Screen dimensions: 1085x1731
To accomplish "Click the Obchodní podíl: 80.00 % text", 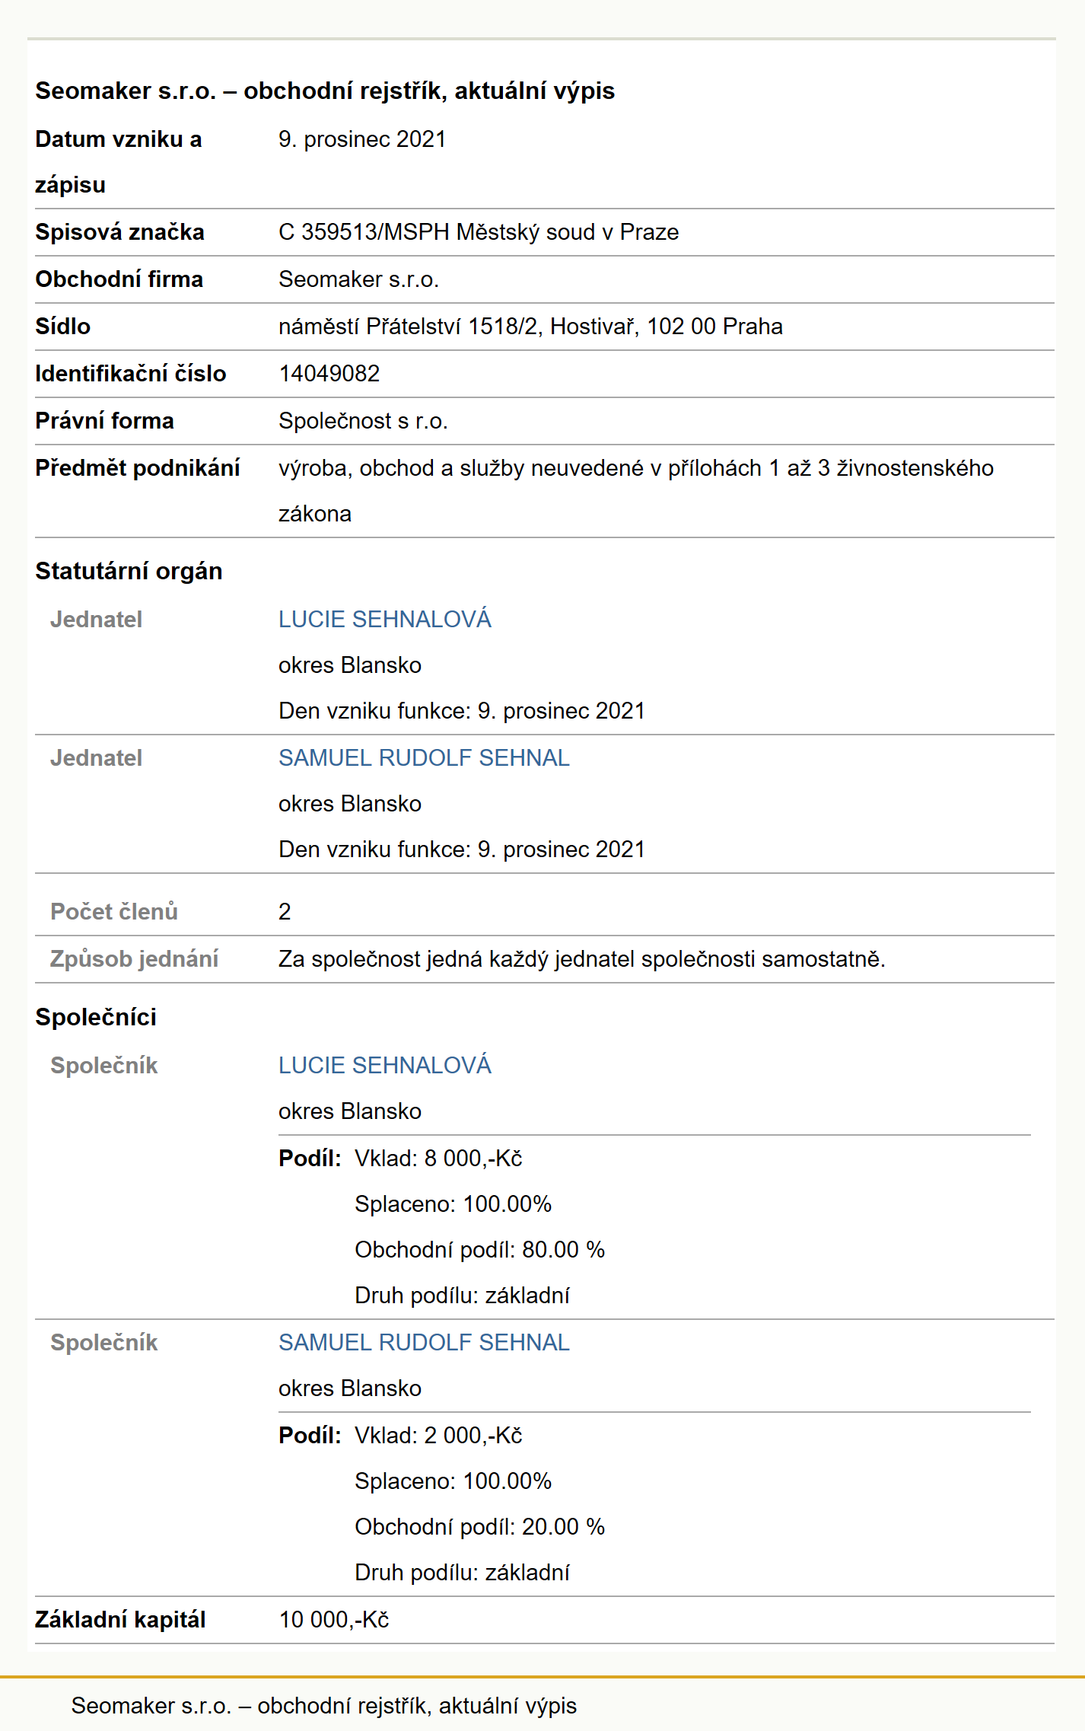I will click(480, 1249).
